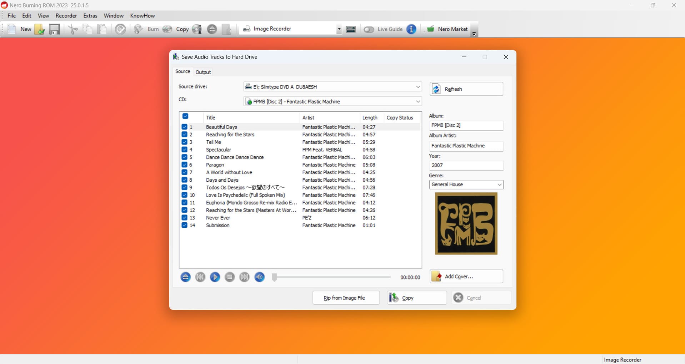This screenshot has width=685, height=364.
Task: Open the Nero Market toolbar icon
Action: 431,29
